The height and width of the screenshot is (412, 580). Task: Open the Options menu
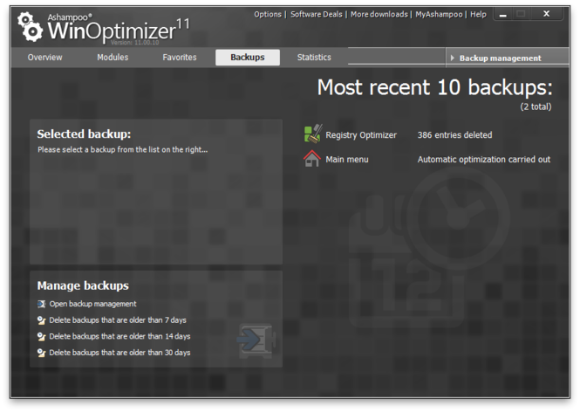coord(268,15)
